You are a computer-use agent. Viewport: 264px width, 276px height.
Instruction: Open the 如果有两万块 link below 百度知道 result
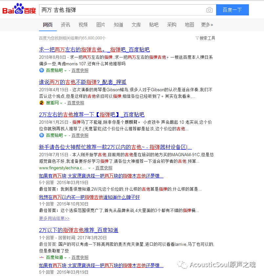tap(101, 265)
